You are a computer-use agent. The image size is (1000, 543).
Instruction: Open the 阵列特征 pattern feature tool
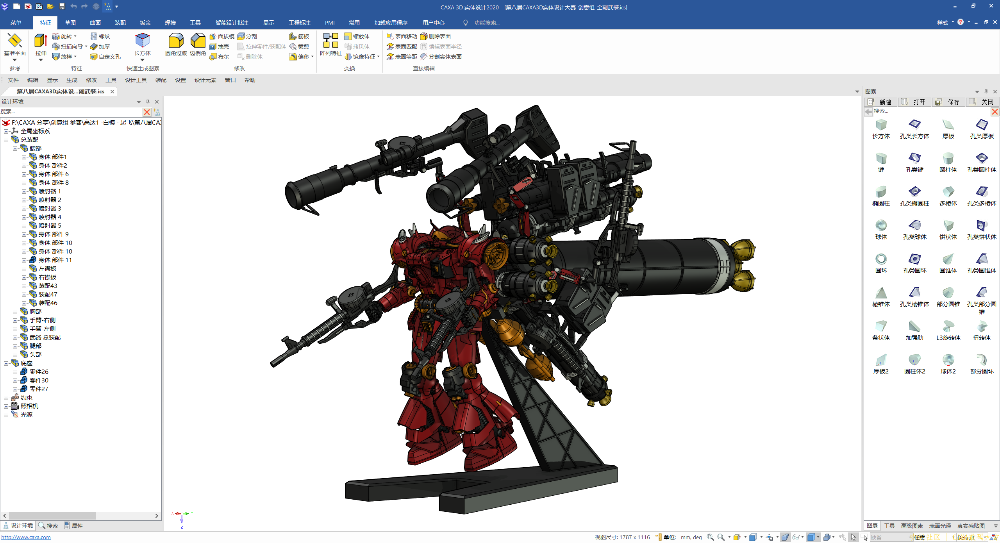click(330, 44)
